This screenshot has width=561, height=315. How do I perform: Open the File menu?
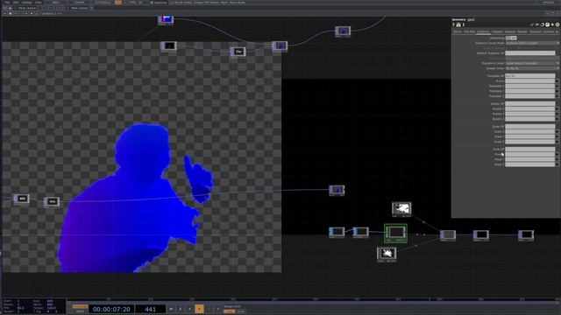(x=7, y=3)
